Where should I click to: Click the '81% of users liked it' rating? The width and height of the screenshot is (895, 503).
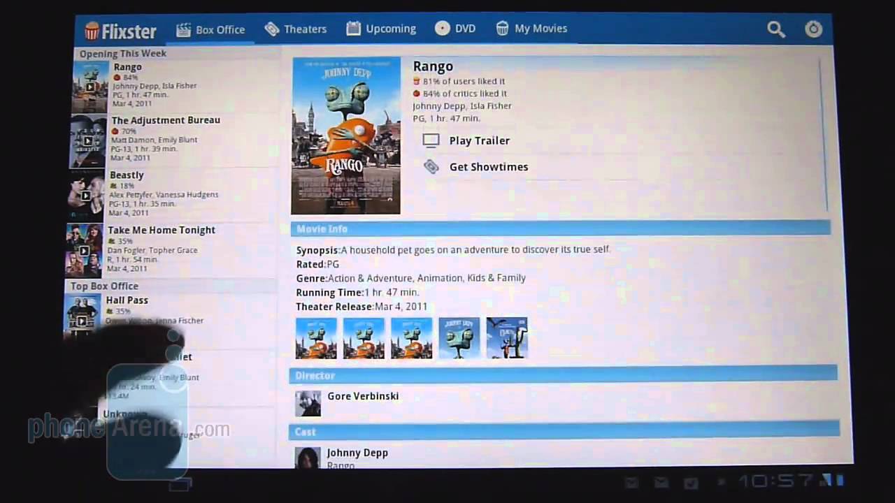pos(459,81)
